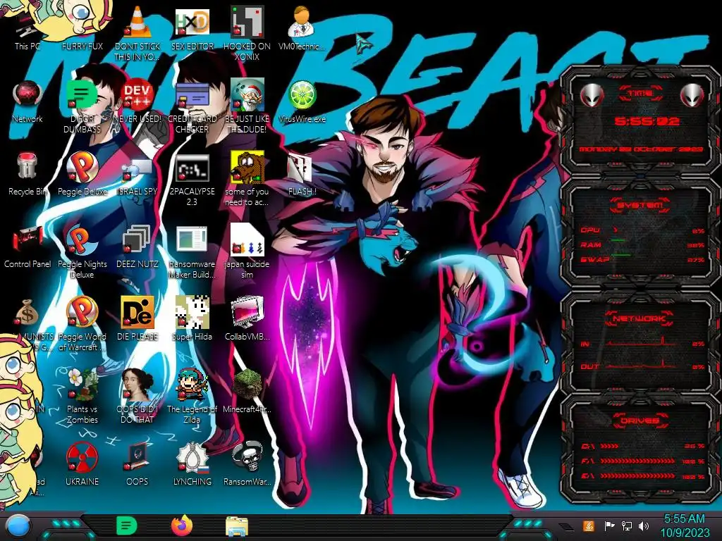Launch The Legend of Zilda shortcut
Screen dimensions: 722x541
pos(192,396)
